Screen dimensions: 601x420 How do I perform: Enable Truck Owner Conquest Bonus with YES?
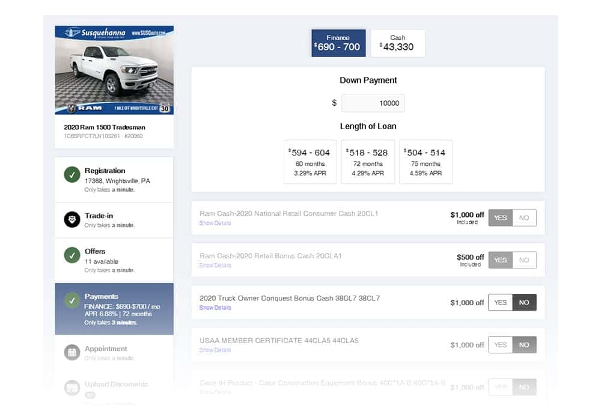pyautogui.click(x=500, y=302)
